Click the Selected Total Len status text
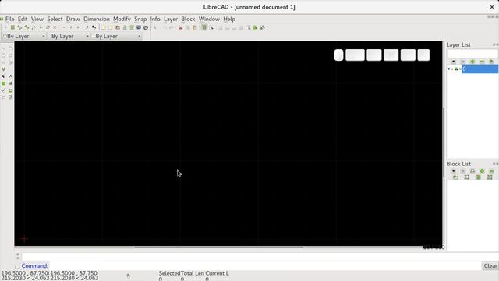 click(193, 273)
